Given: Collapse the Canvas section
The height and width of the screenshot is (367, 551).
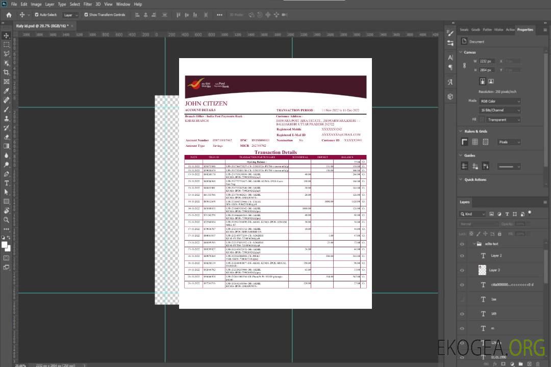Looking at the screenshot, I should point(461,53).
